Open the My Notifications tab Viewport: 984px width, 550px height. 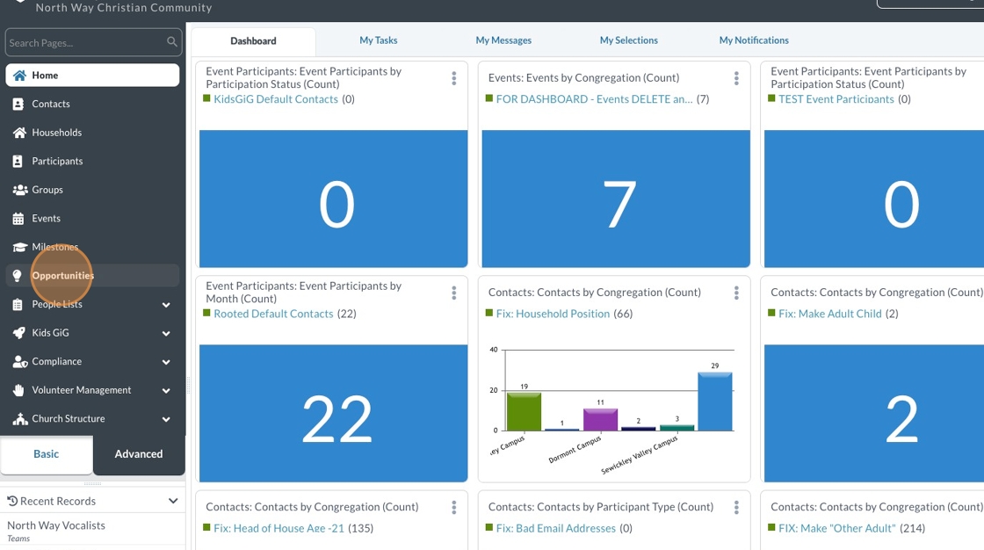[x=754, y=40]
